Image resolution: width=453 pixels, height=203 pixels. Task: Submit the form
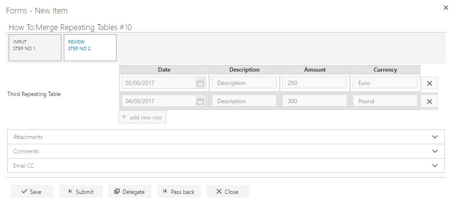[81, 192]
